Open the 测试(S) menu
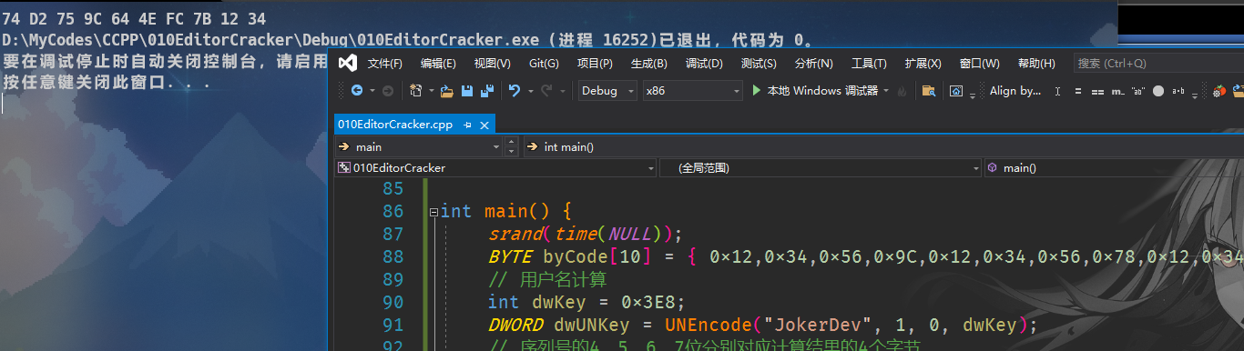1244x351 pixels. pos(759,64)
